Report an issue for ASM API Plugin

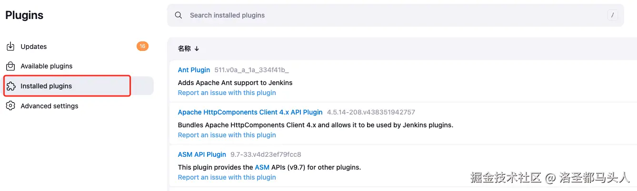coord(227,177)
